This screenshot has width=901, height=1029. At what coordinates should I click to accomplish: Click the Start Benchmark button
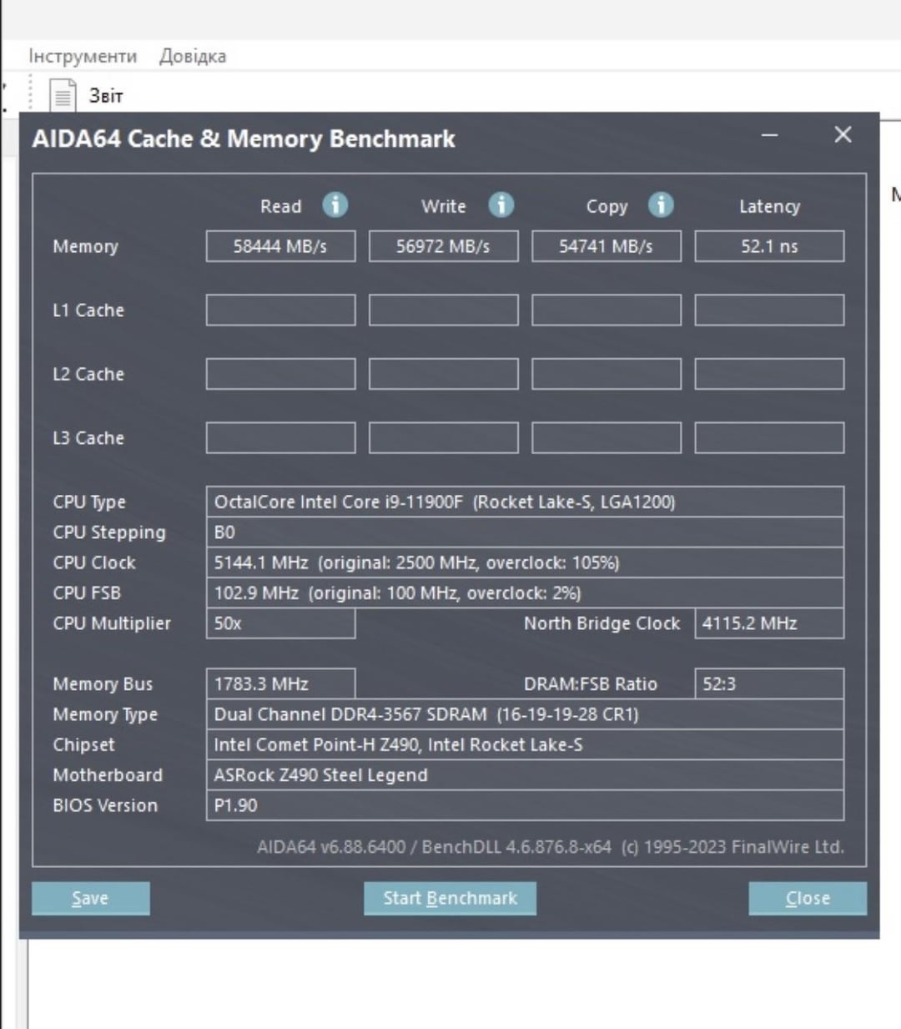[x=450, y=898]
